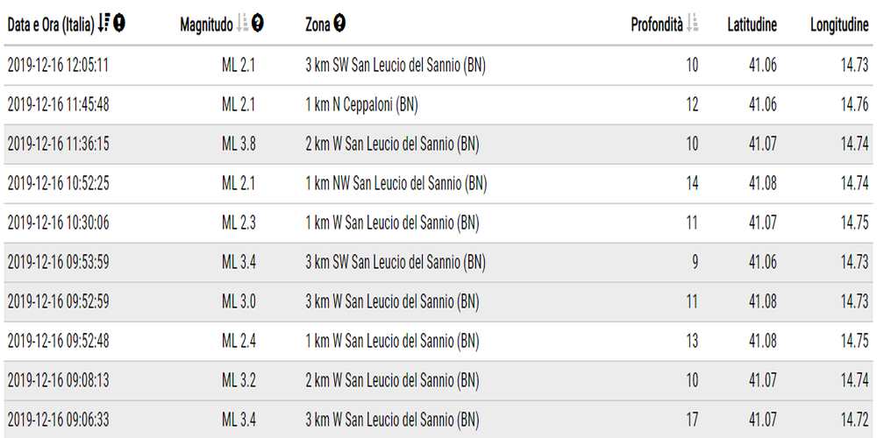Select the ML 3.0 earthquake row
Screen dimensions: 877x438
239,301
